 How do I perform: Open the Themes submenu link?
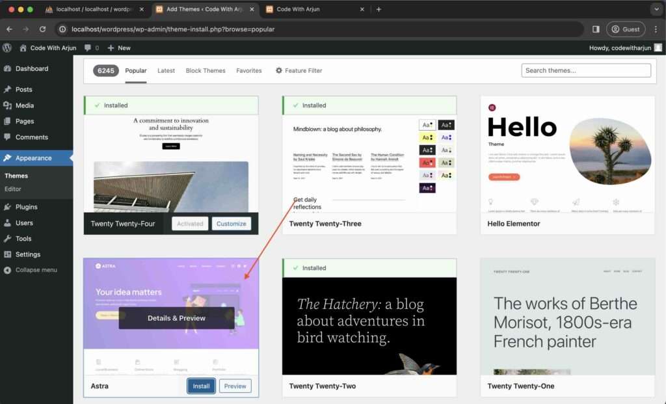[16, 176]
